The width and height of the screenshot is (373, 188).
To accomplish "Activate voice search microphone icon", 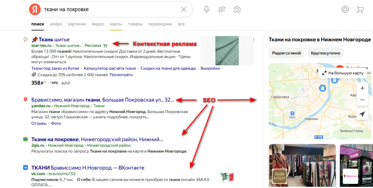I will click(207, 9).
